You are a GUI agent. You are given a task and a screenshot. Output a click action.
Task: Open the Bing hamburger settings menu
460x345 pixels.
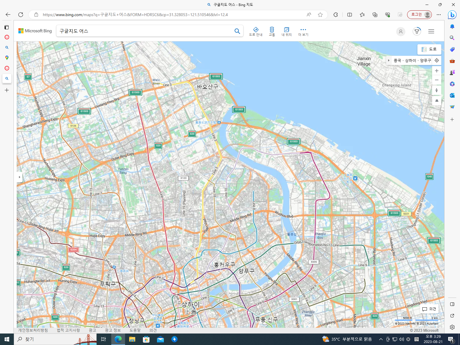pyautogui.click(x=431, y=31)
